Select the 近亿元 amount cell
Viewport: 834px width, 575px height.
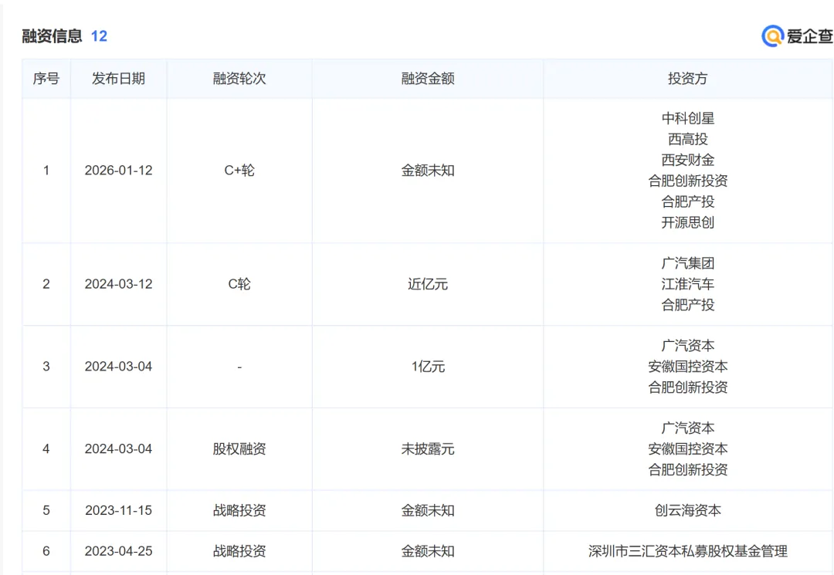point(428,284)
